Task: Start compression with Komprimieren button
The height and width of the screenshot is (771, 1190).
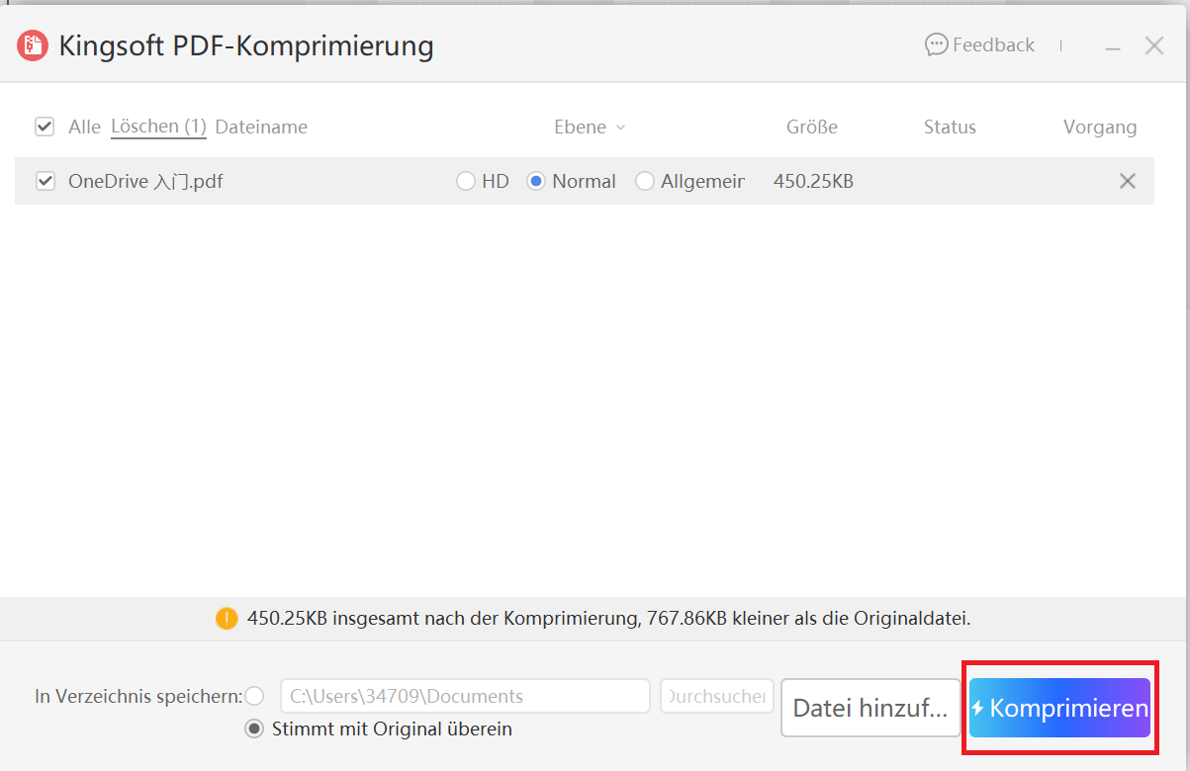Action: coord(1059,708)
